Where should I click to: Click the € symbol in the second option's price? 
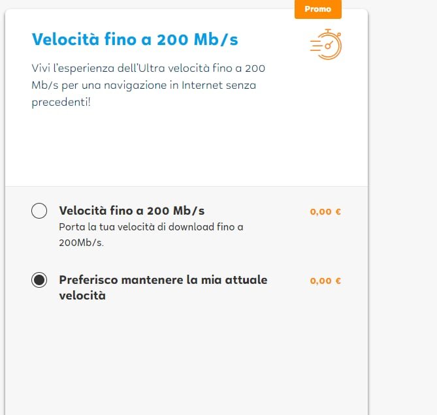(x=338, y=281)
